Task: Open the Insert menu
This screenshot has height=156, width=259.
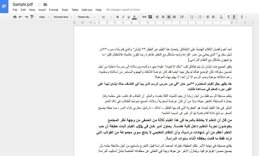Action: point(42,10)
